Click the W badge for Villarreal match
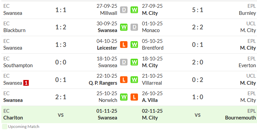Screen dimensions: 257x135 pos(134,80)
